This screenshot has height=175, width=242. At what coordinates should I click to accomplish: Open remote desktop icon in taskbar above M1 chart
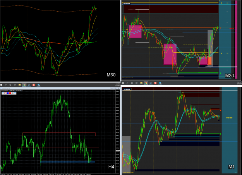(160, 83)
